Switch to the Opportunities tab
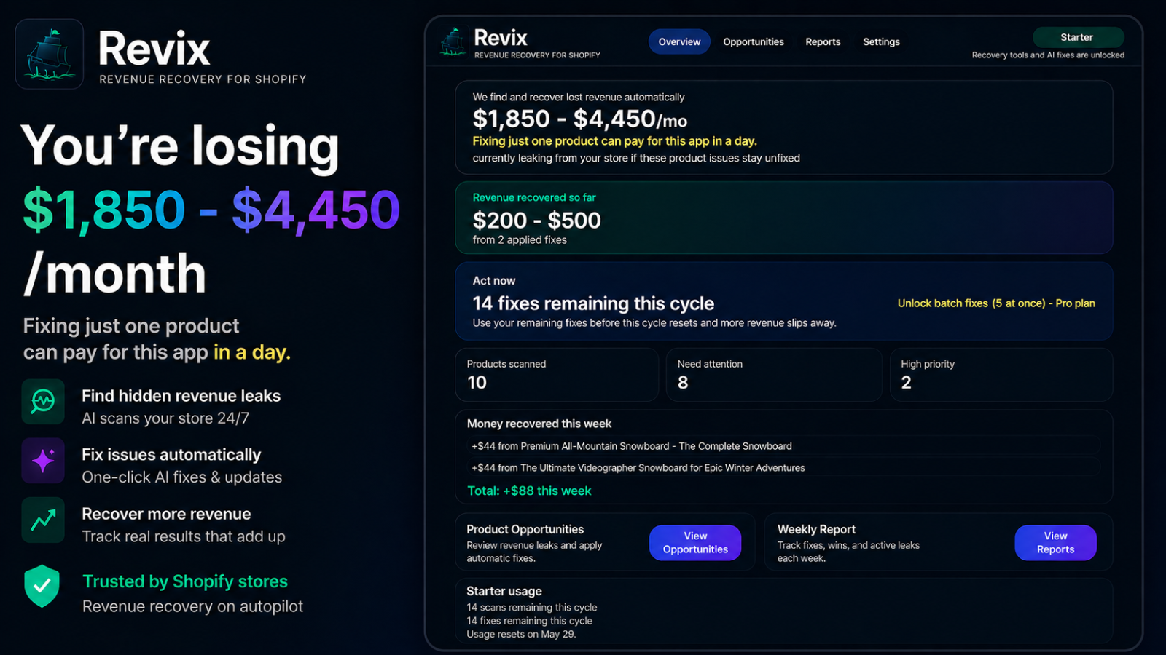The image size is (1166, 655). click(754, 41)
